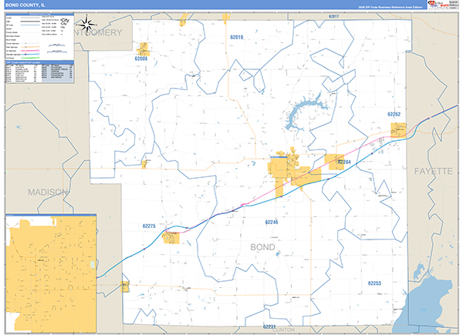Viewport: 463px width, 335px height.
Task: Select ZIP code label 62017
Action: point(333,16)
